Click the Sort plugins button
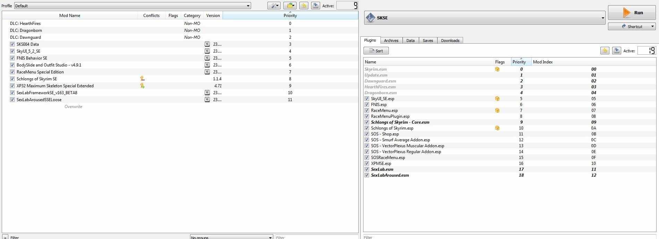This screenshot has width=659, height=239. [x=376, y=51]
